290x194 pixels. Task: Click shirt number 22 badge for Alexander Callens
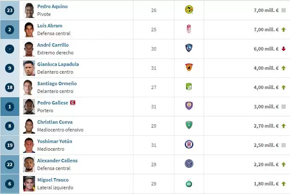[x=10, y=164]
